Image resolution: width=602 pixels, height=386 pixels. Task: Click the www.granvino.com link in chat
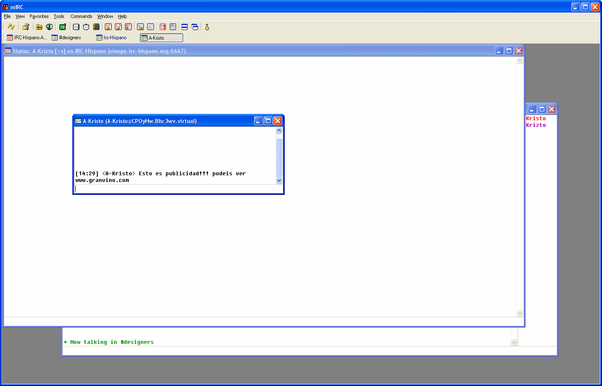102,180
